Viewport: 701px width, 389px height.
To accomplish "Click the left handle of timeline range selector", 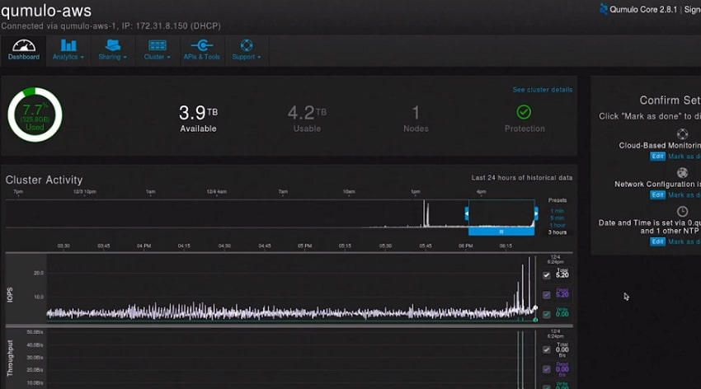I will [467, 214].
